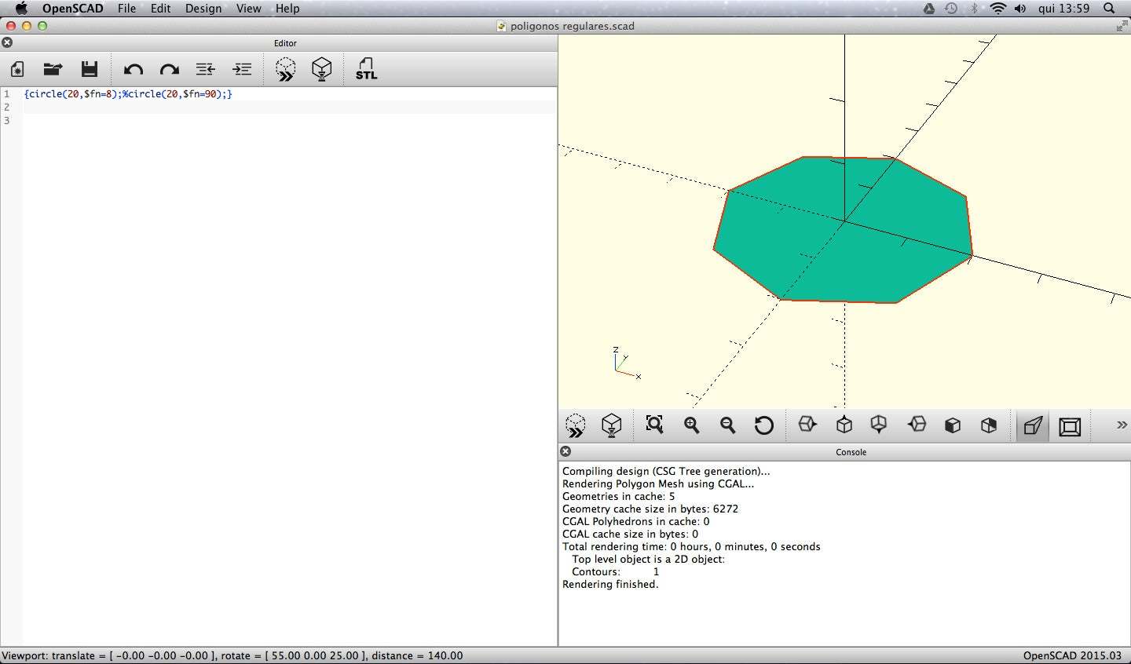Open the Design menu
This screenshot has width=1131, height=664.
click(x=203, y=9)
